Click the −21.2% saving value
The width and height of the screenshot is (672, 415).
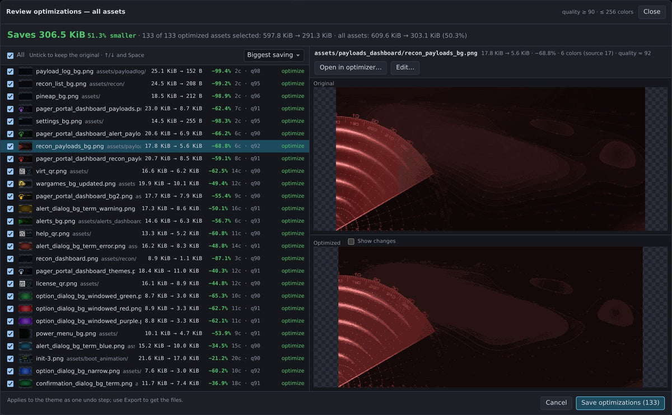point(220,358)
